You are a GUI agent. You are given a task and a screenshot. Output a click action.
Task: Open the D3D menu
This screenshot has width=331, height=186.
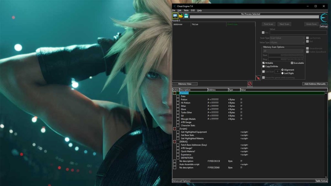pos(193,10)
